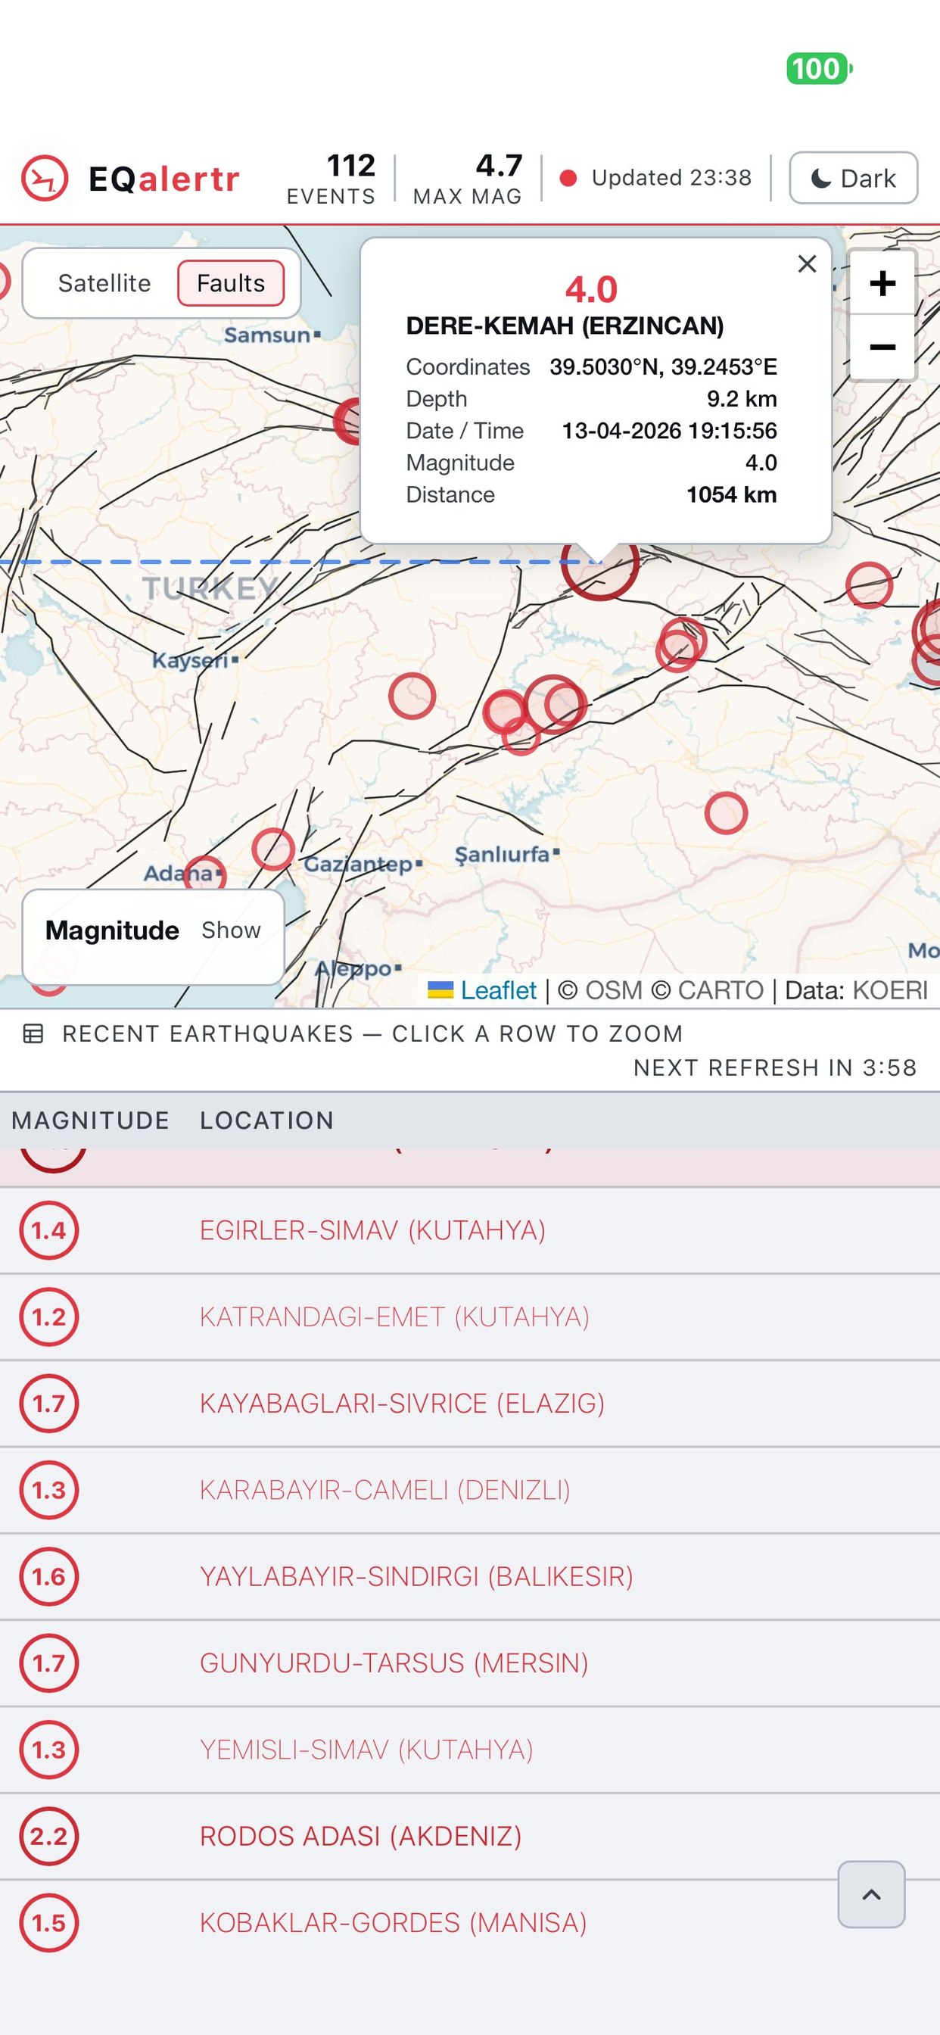Screen dimensions: 940x2035
Task: Click the Updated 23:38 status indicator
Action: (x=655, y=178)
